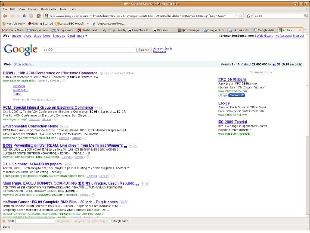This screenshot has width=310, height=233.
Task: Expand the Google 'more' dropdown
Action: 82,36
